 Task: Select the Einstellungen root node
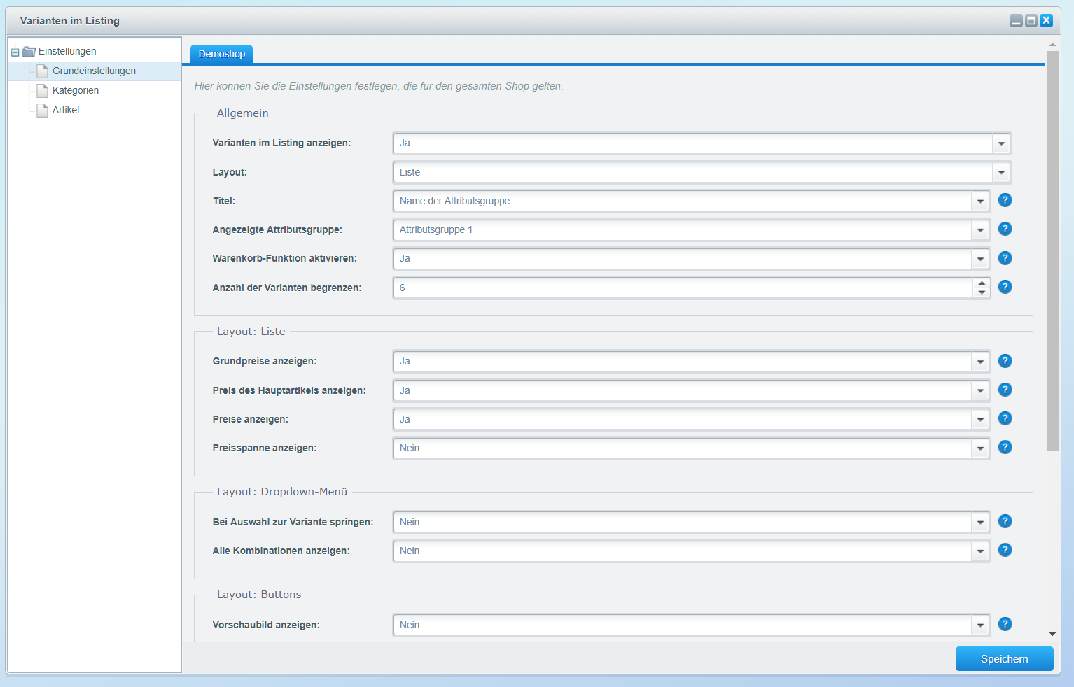[67, 51]
